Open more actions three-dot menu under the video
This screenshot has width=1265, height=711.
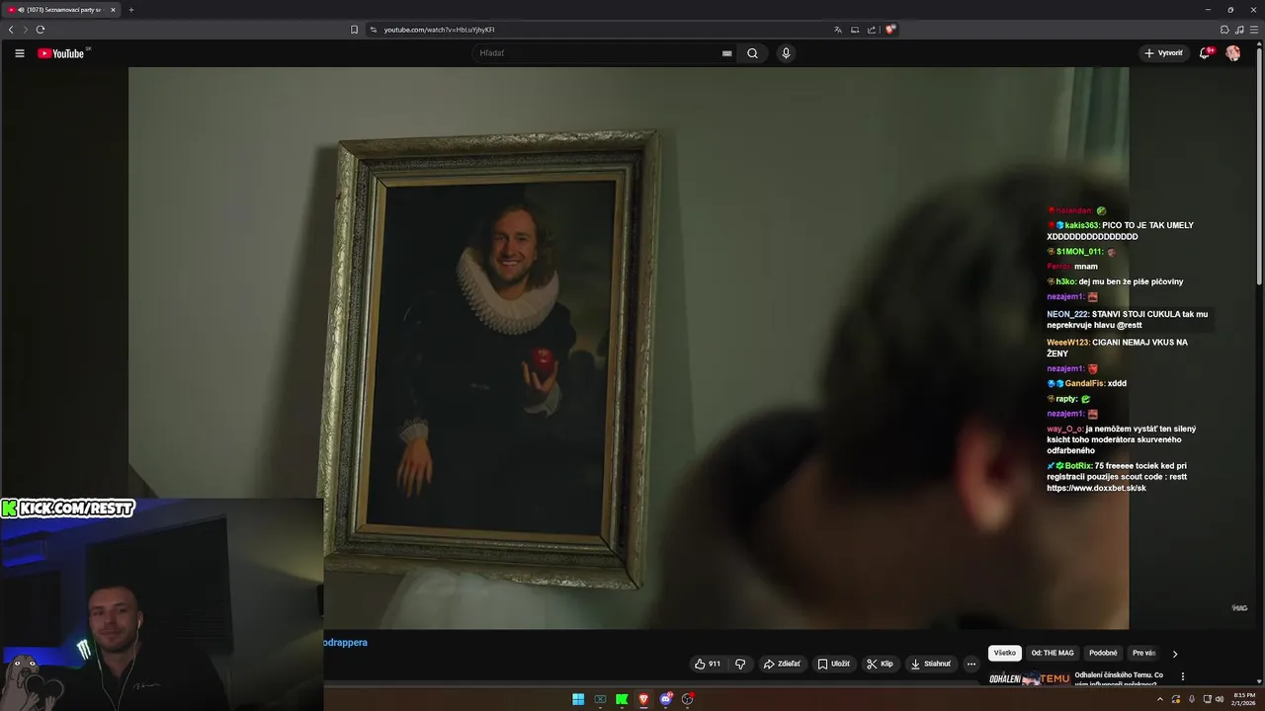pyautogui.click(x=970, y=664)
